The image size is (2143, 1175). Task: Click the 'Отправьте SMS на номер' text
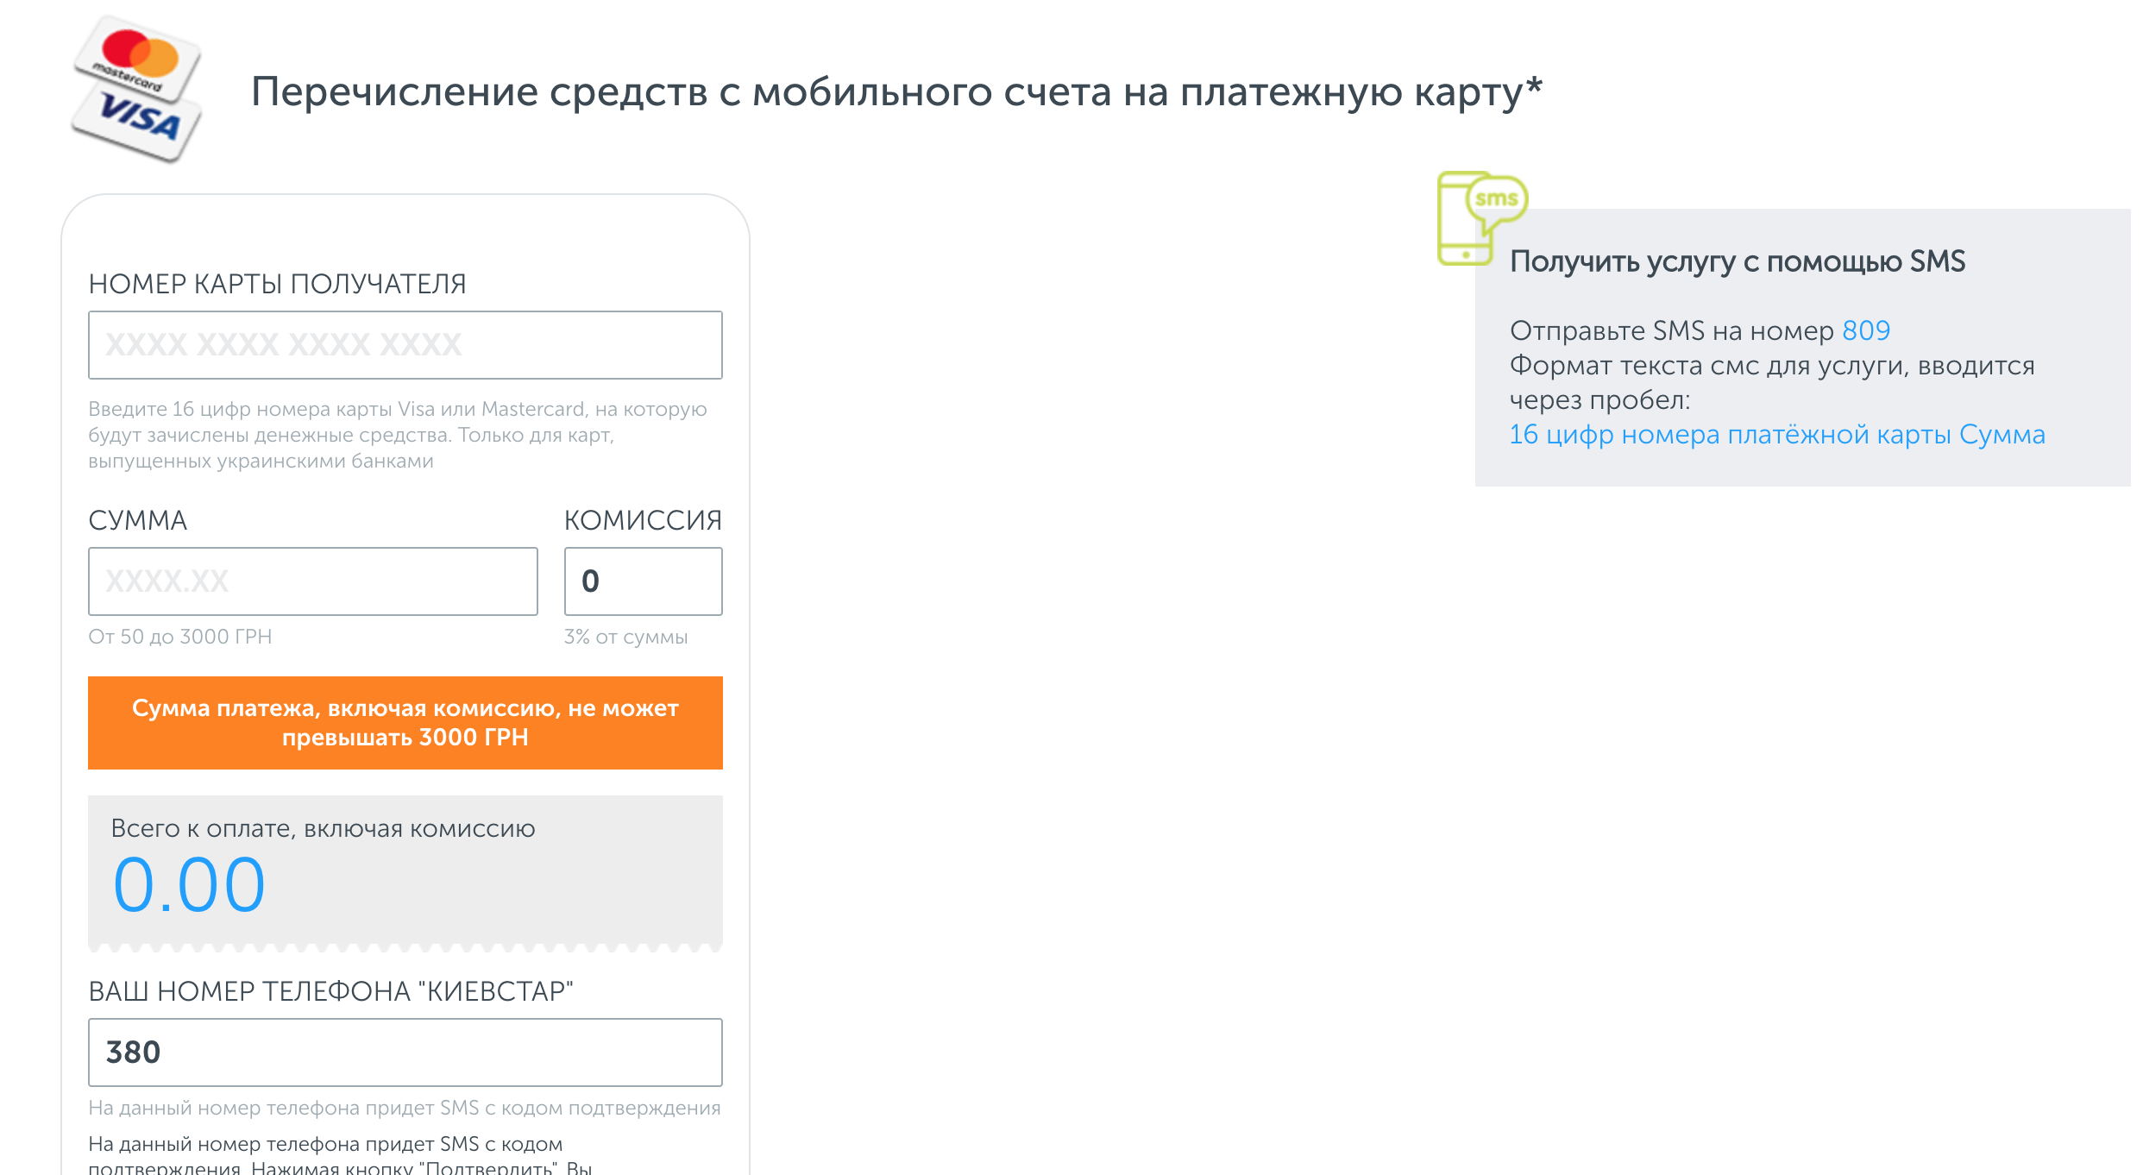coord(1672,330)
